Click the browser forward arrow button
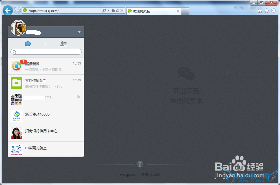 pyautogui.click(x=17, y=11)
